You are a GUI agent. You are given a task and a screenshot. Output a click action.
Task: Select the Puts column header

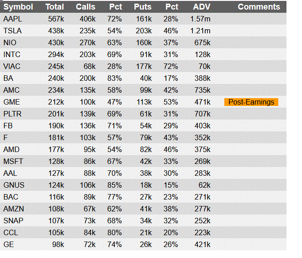pyautogui.click(x=143, y=7)
